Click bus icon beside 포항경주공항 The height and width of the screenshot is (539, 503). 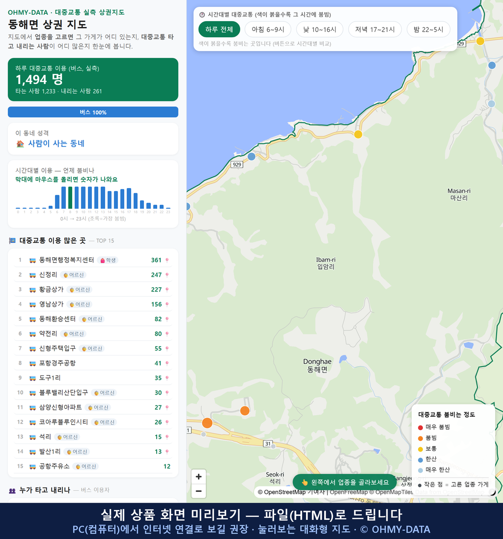(33, 363)
